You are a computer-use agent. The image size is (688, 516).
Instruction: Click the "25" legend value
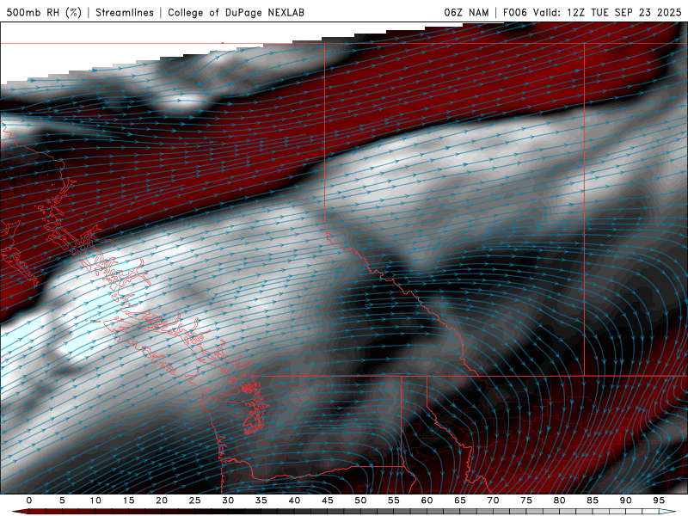pos(195,501)
